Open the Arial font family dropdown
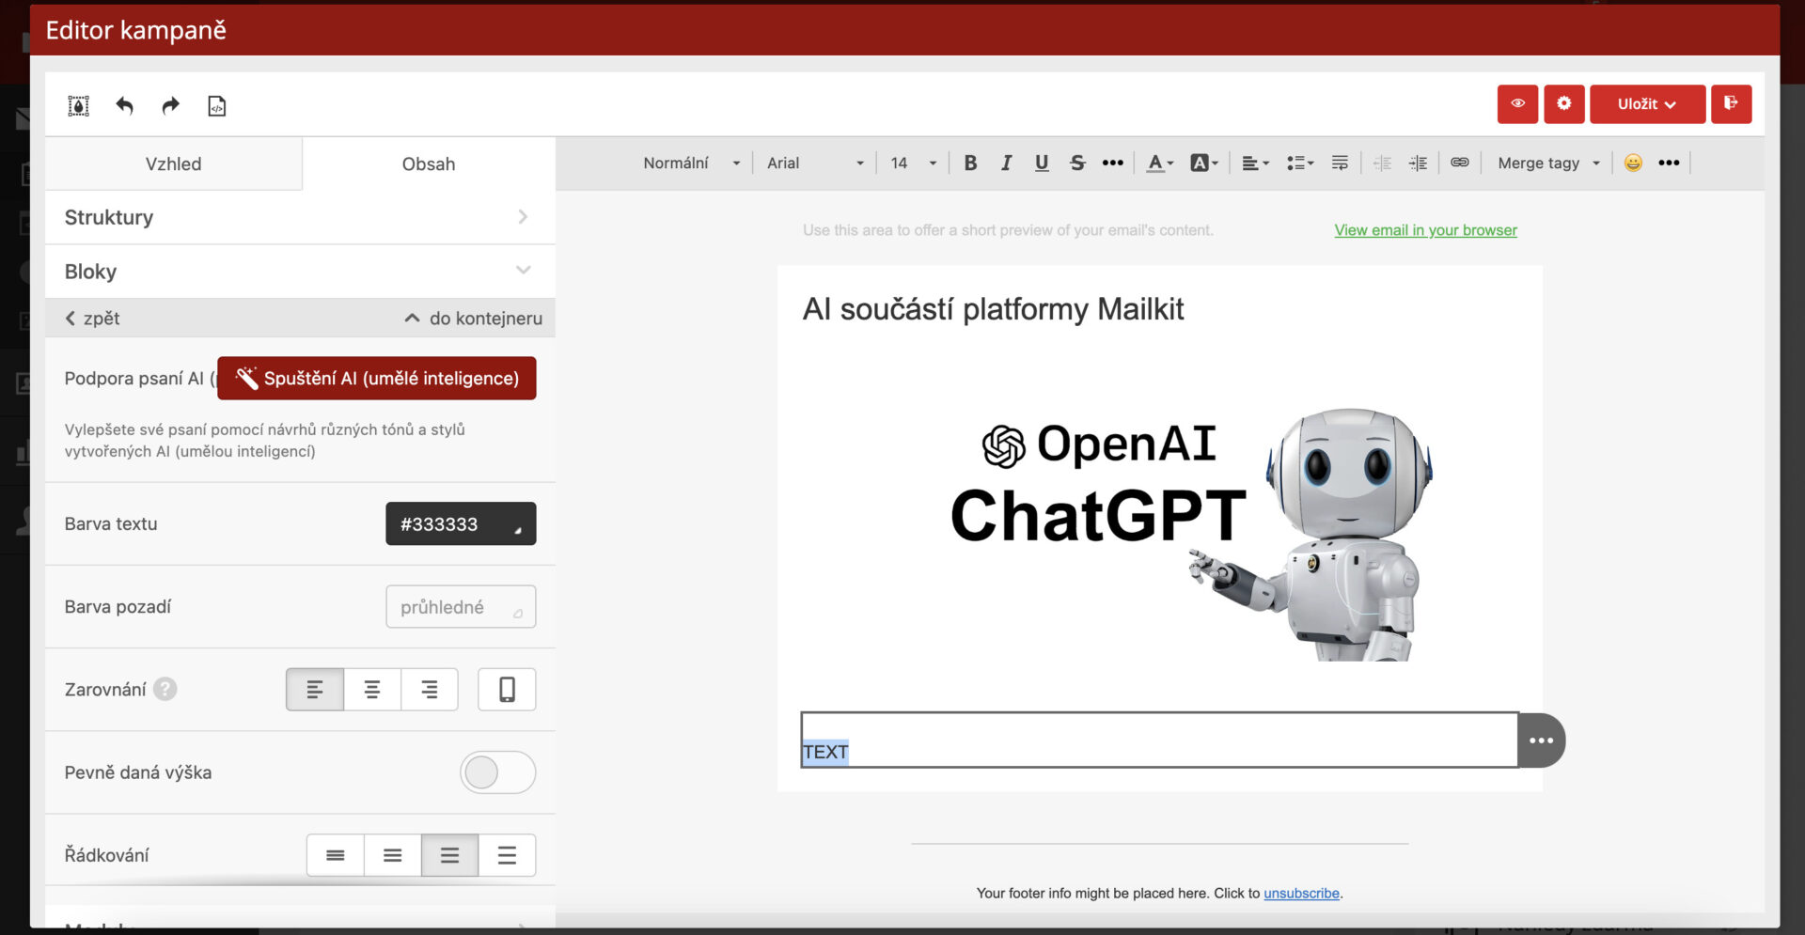 815,164
